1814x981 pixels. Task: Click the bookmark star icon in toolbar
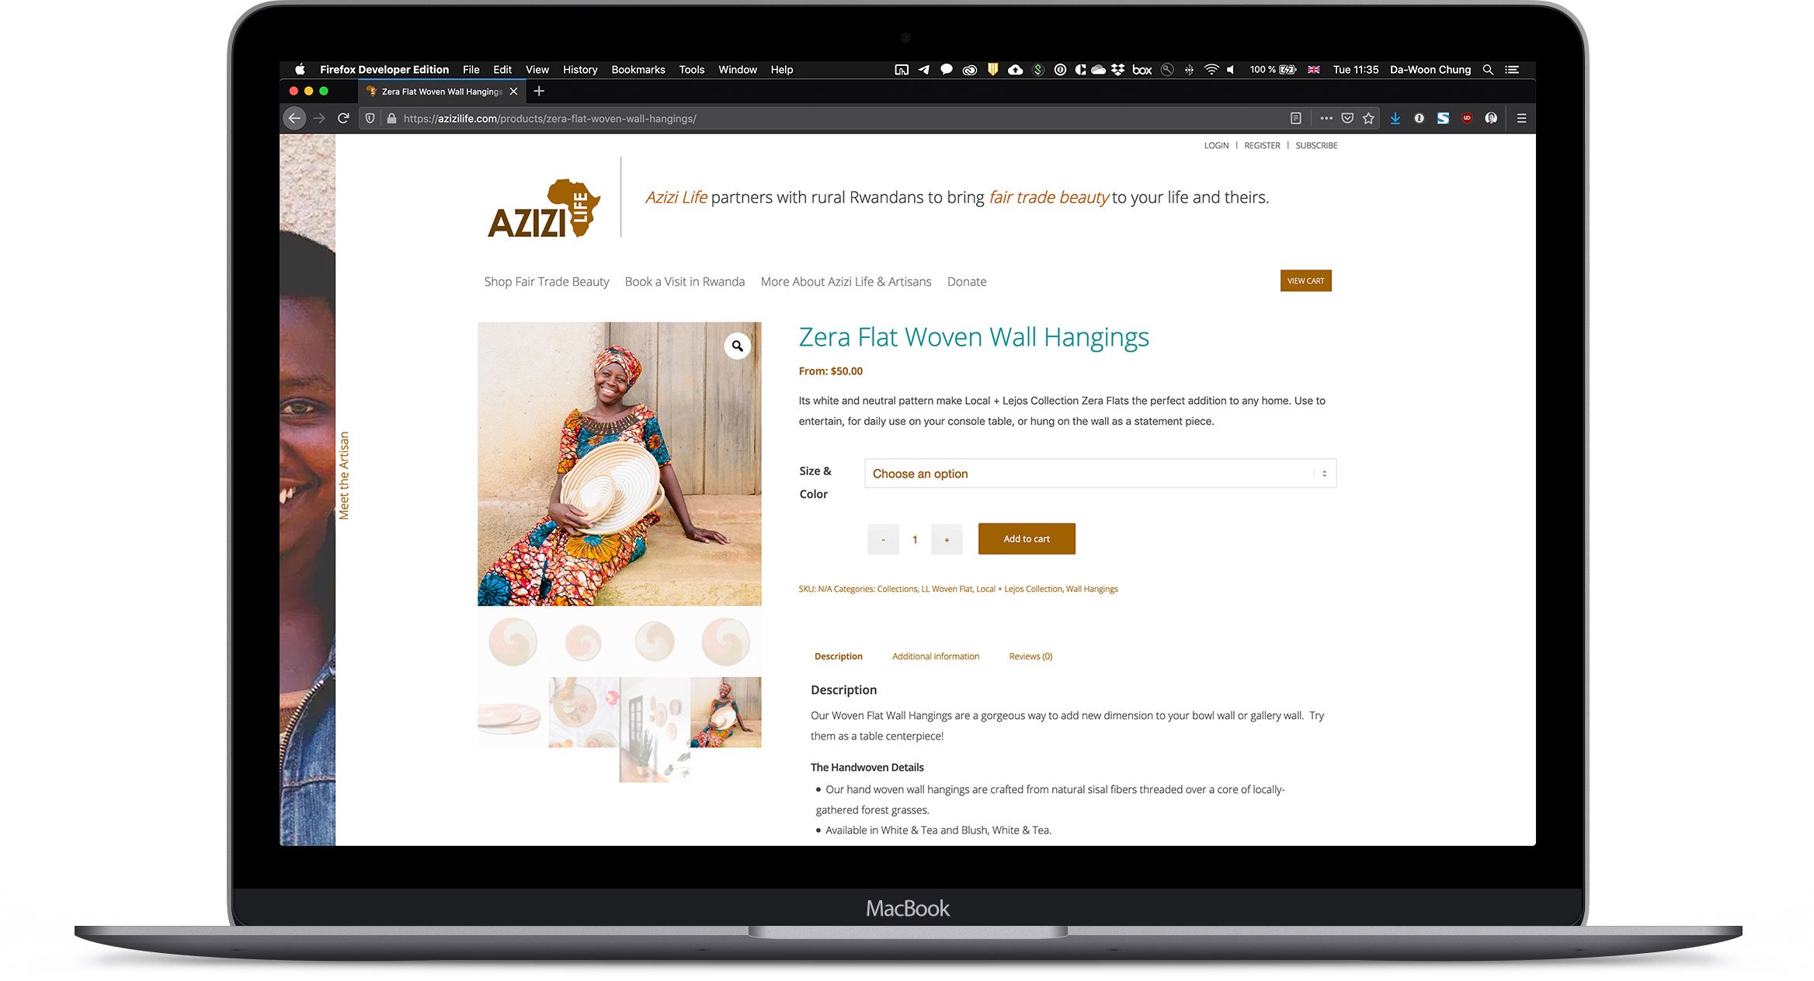coord(1368,117)
